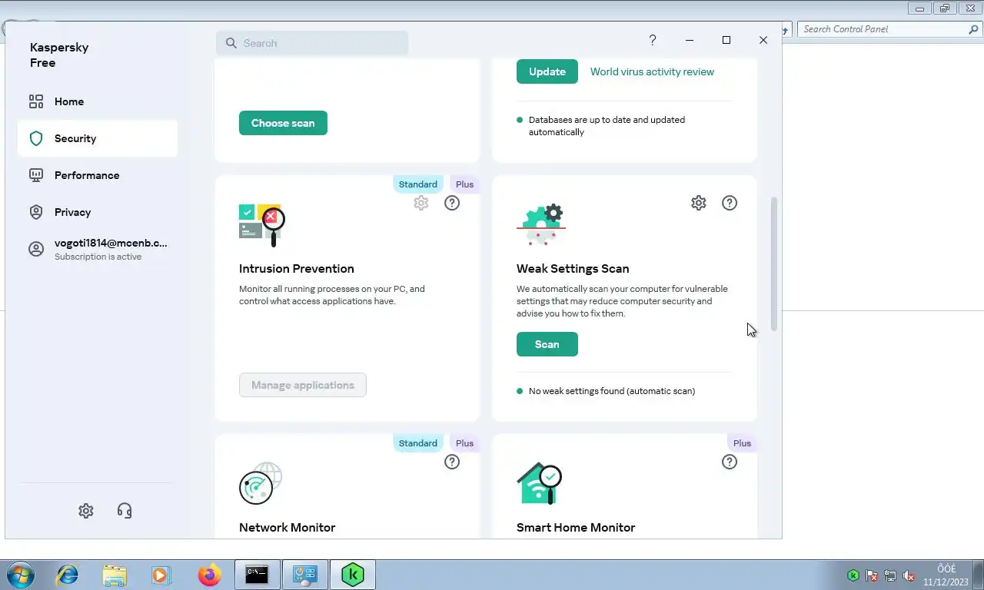Click the search magnifier icon
The height and width of the screenshot is (590, 984).
point(231,43)
